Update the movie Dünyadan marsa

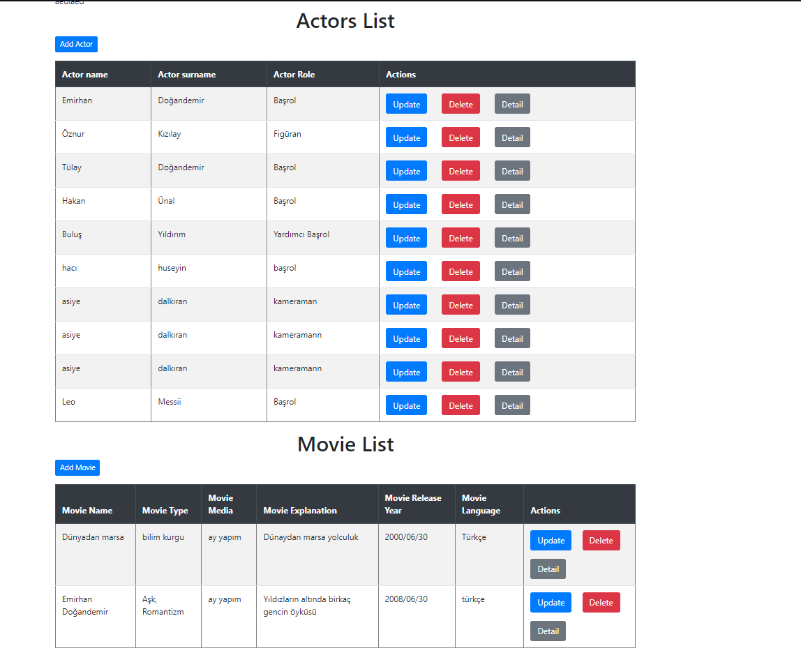click(551, 540)
